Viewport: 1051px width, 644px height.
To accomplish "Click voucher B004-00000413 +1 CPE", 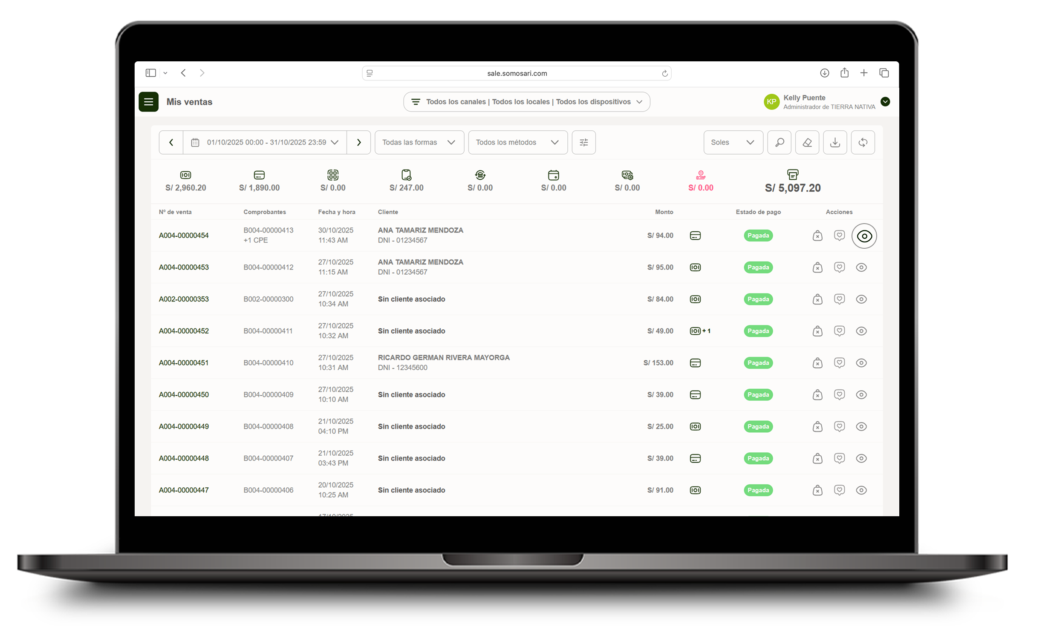I will coord(269,235).
